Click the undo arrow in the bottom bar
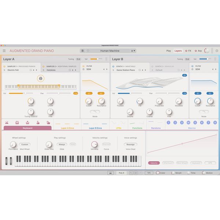 pyautogui.click(x=131, y=173)
